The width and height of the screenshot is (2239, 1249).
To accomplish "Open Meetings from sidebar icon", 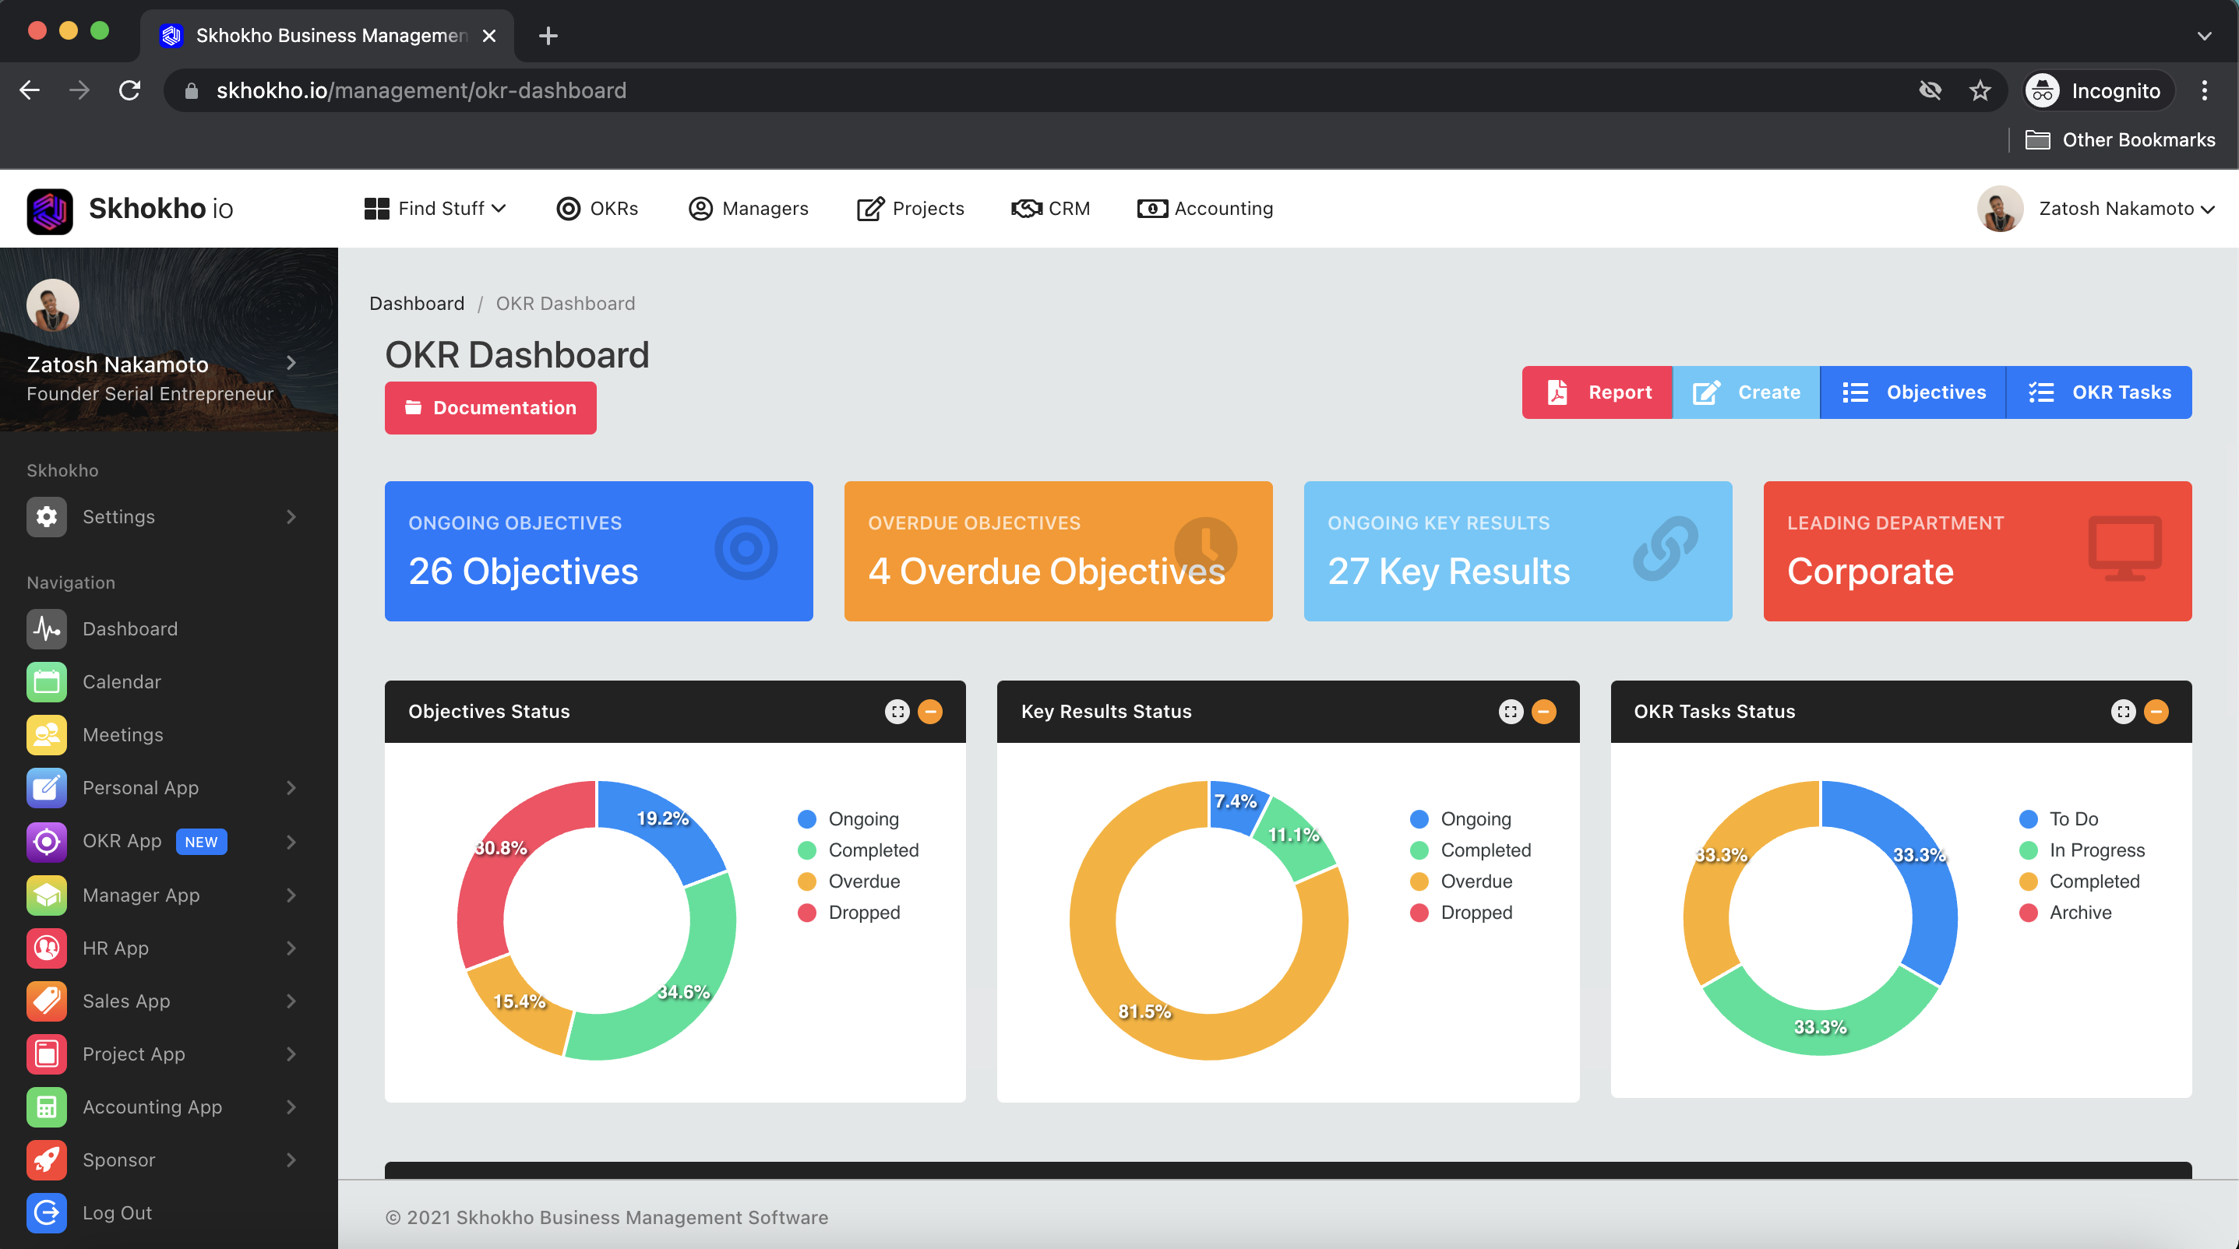I will coord(46,735).
